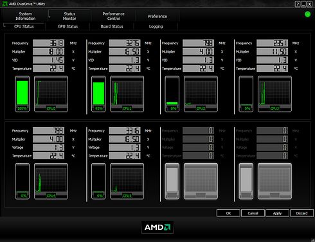The height and width of the screenshot is (242, 315).
Task: Click the CPU2 frequency value 798
Action: point(198,43)
